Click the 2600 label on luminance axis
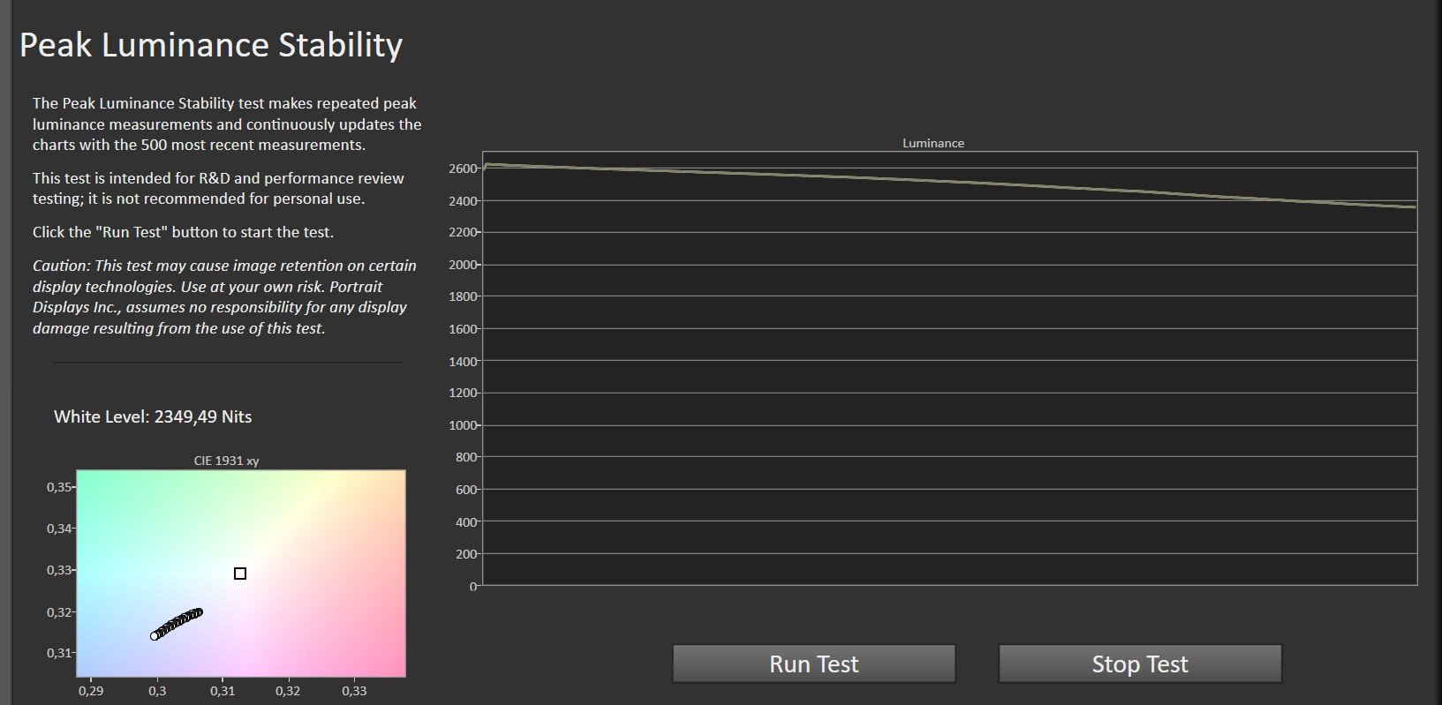The image size is (1442, 705). (463, 169)
